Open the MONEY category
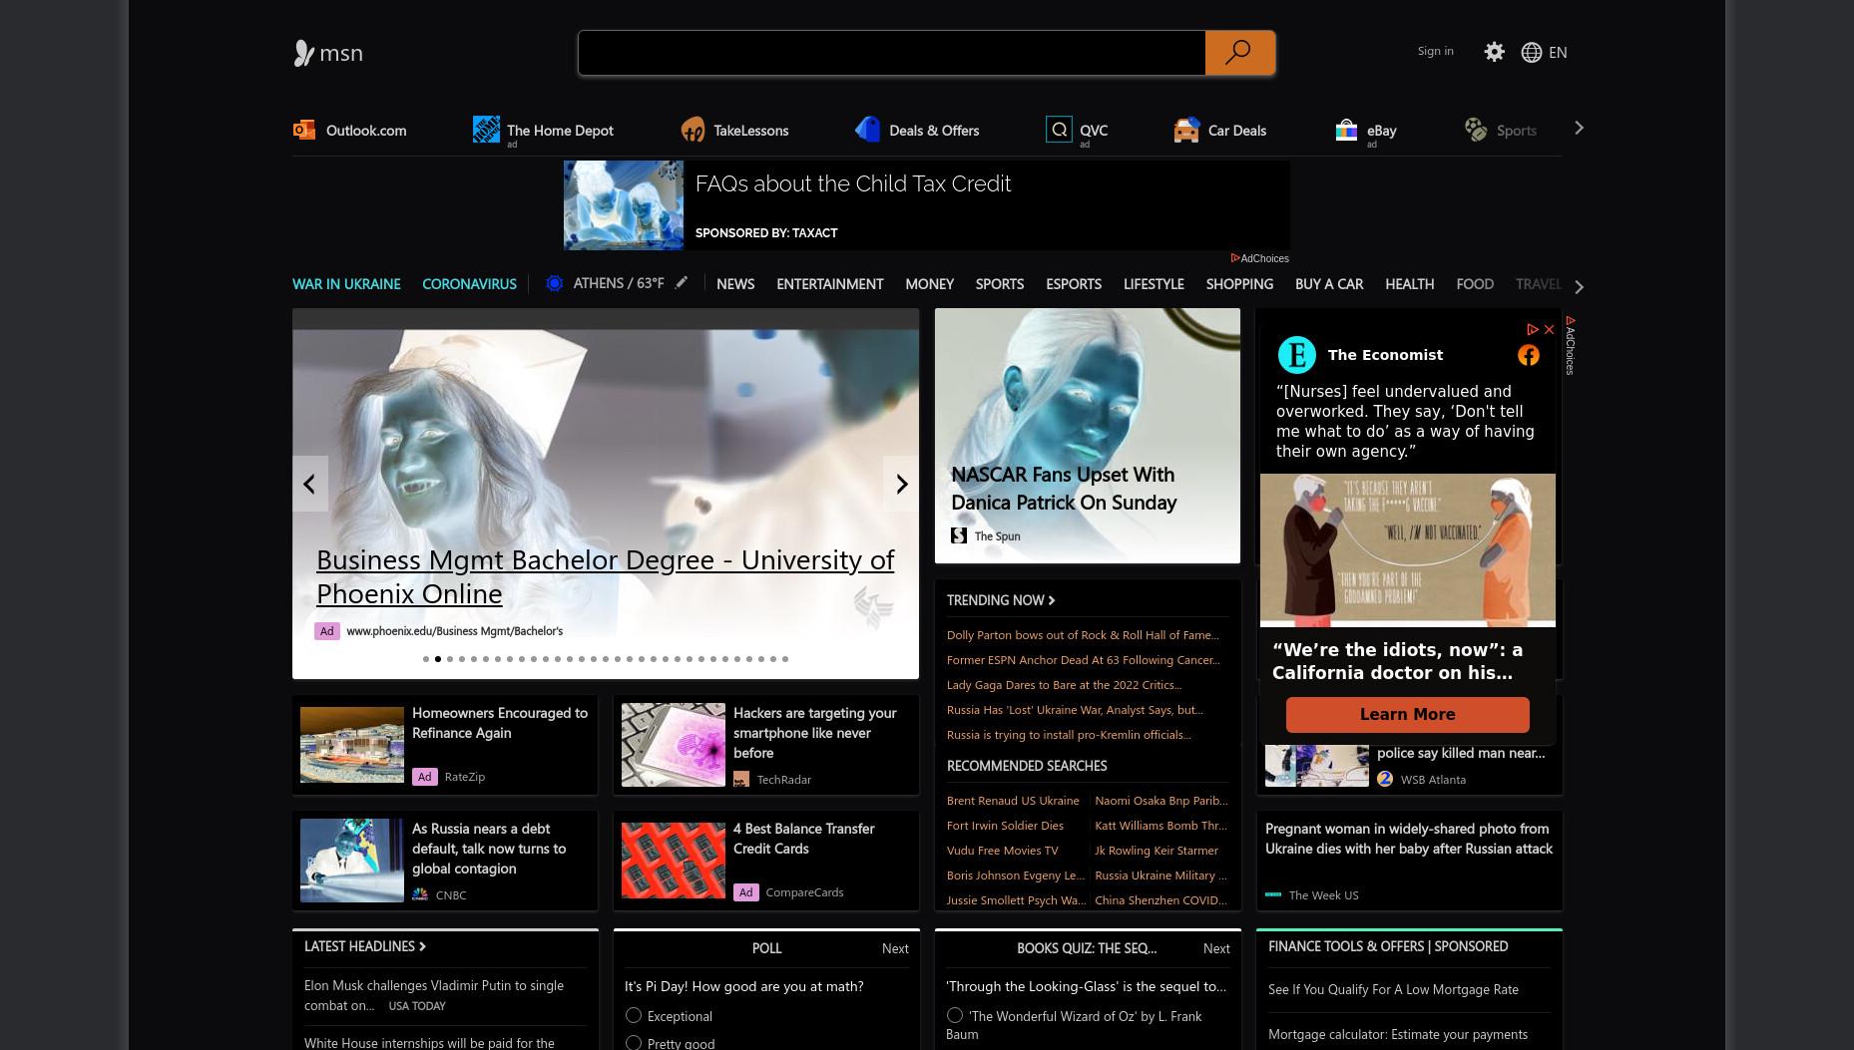 (929, 284)
